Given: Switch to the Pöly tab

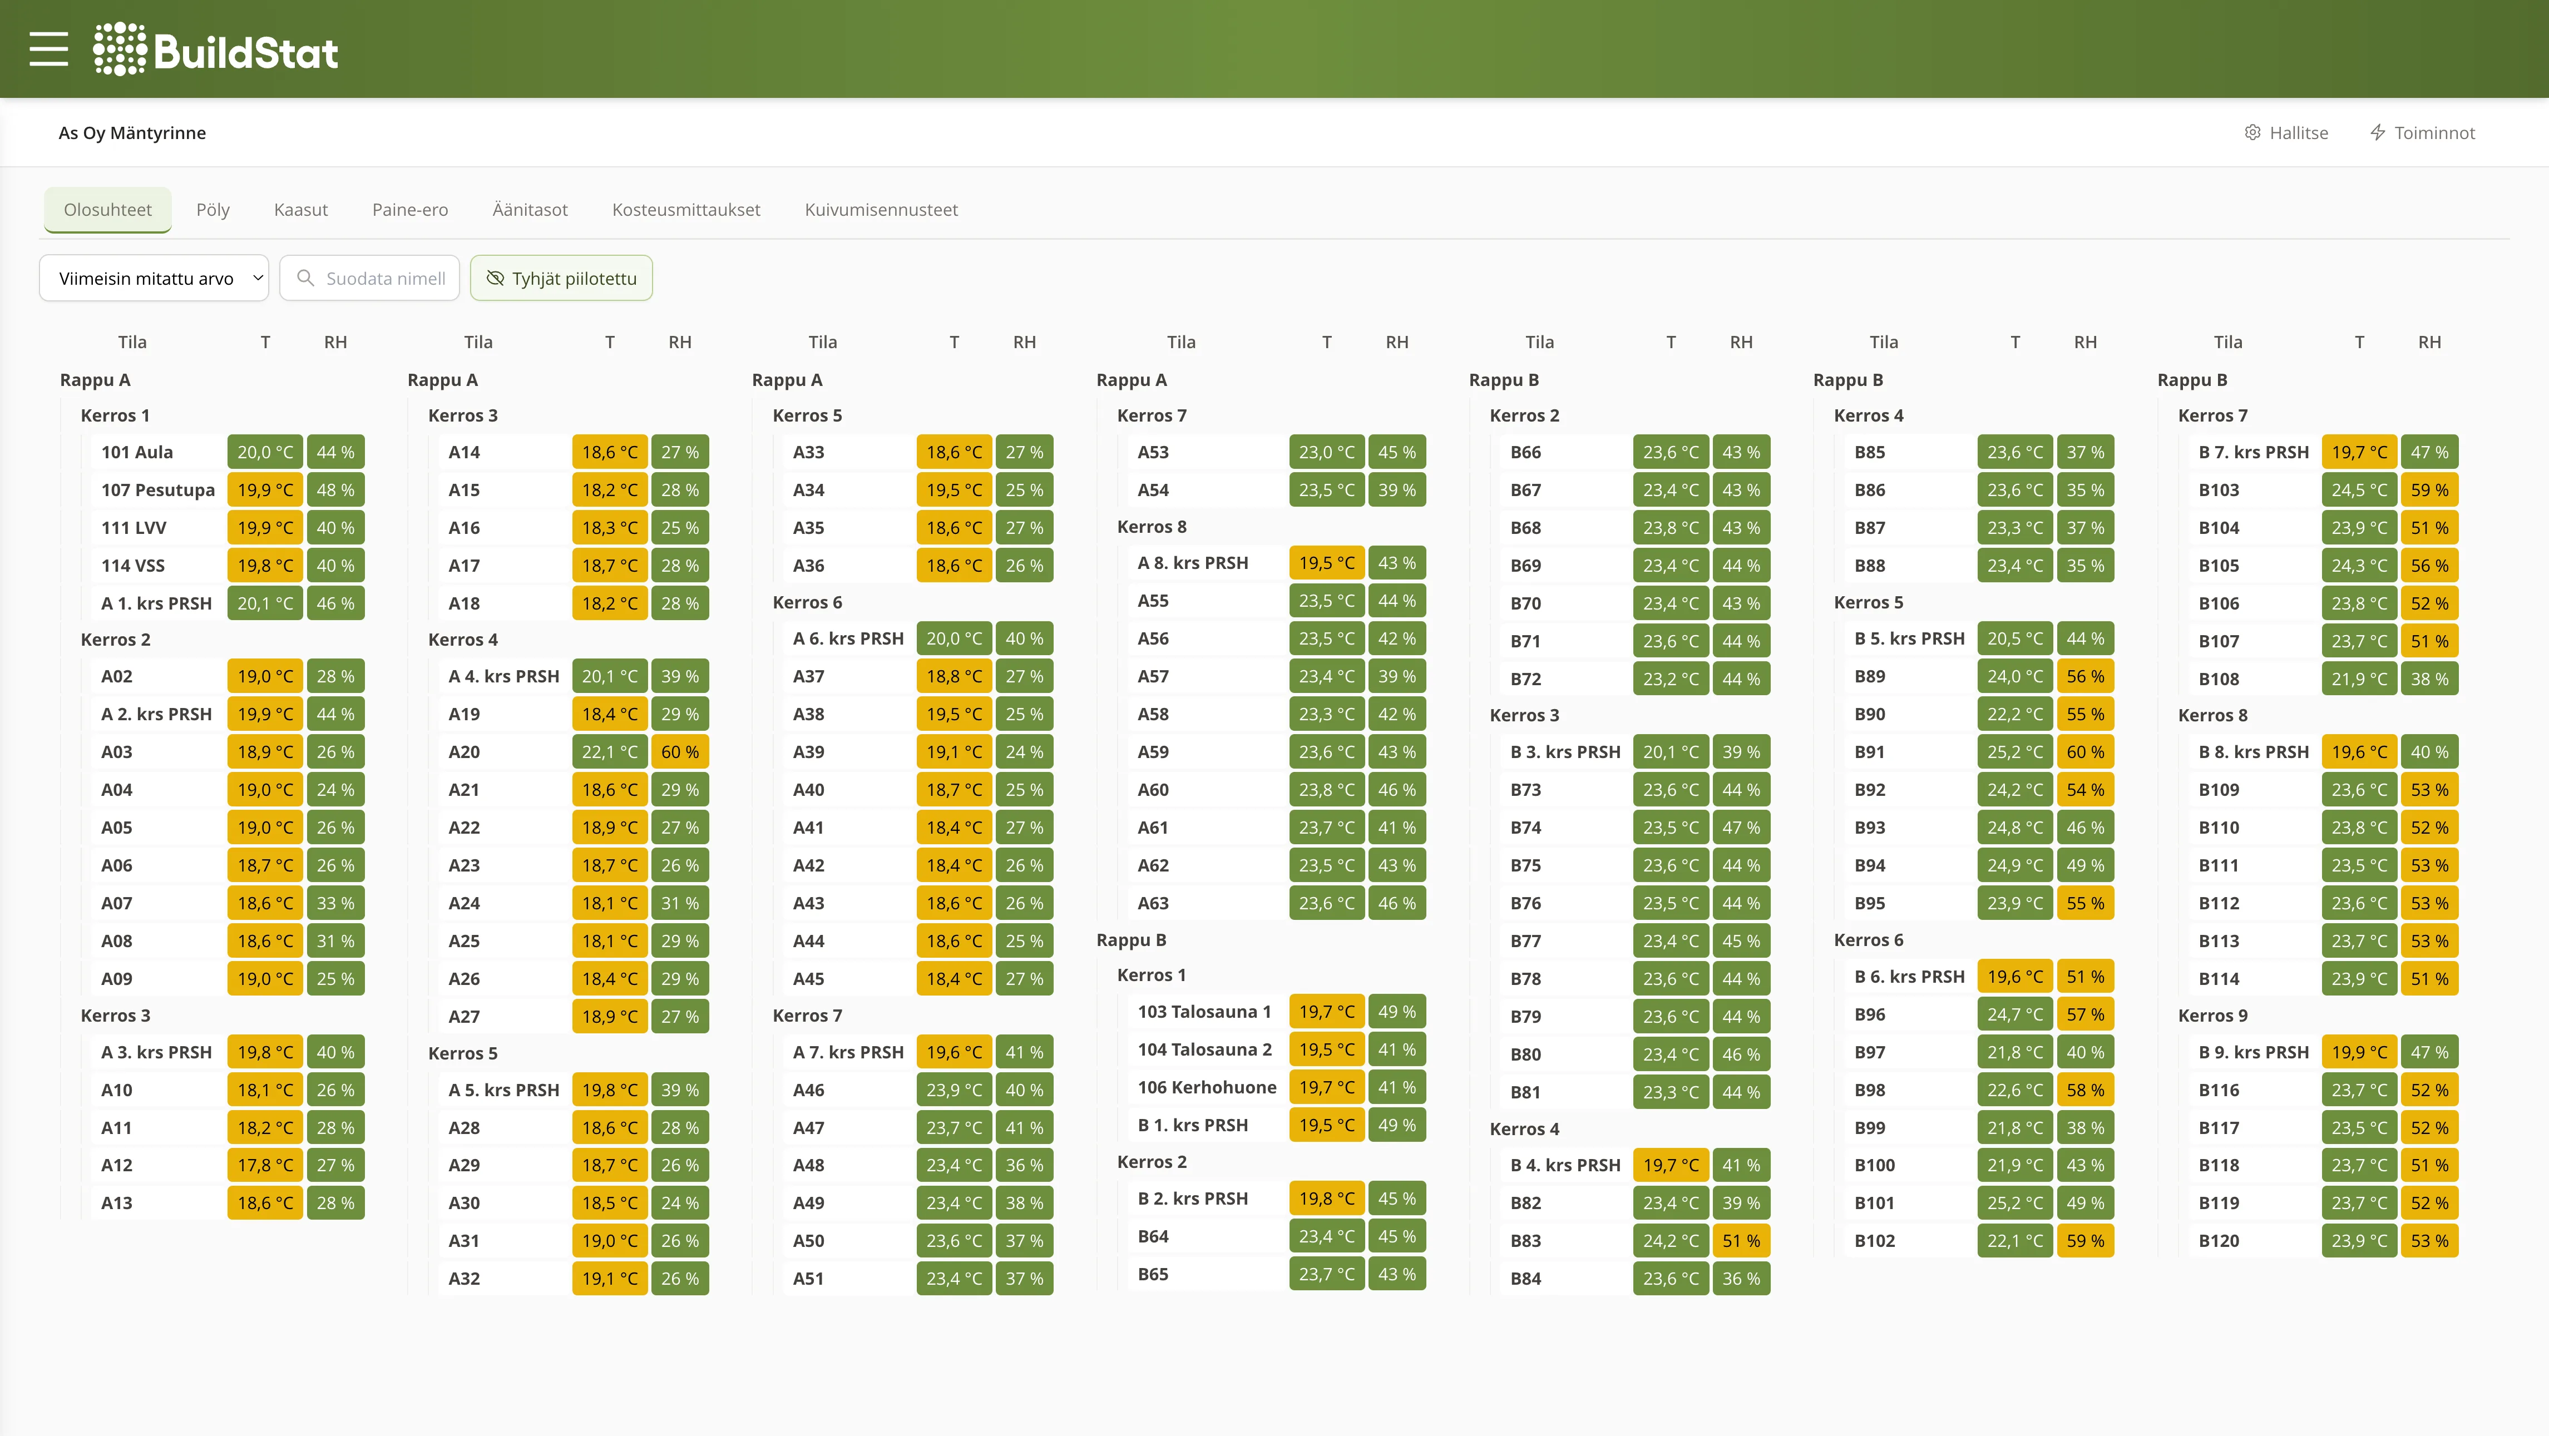Looking at the screenshot, I should [213, 210].
